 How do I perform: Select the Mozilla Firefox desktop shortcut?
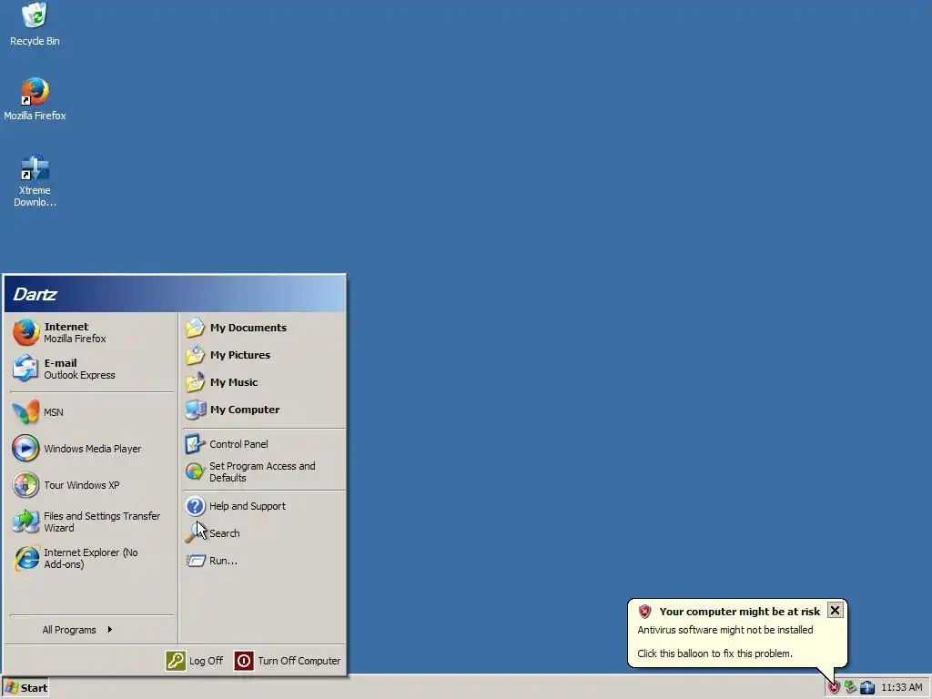(x=35, y=99)
